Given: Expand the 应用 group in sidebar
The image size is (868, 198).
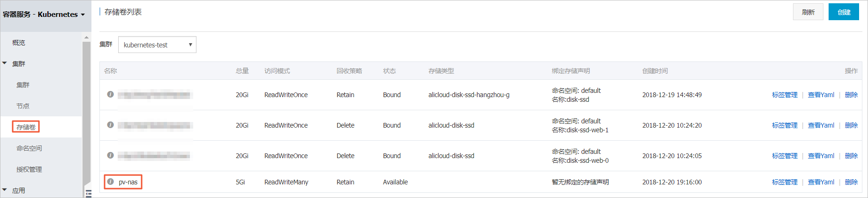Looking at the screenshot, I should click(x=5, y=190).
